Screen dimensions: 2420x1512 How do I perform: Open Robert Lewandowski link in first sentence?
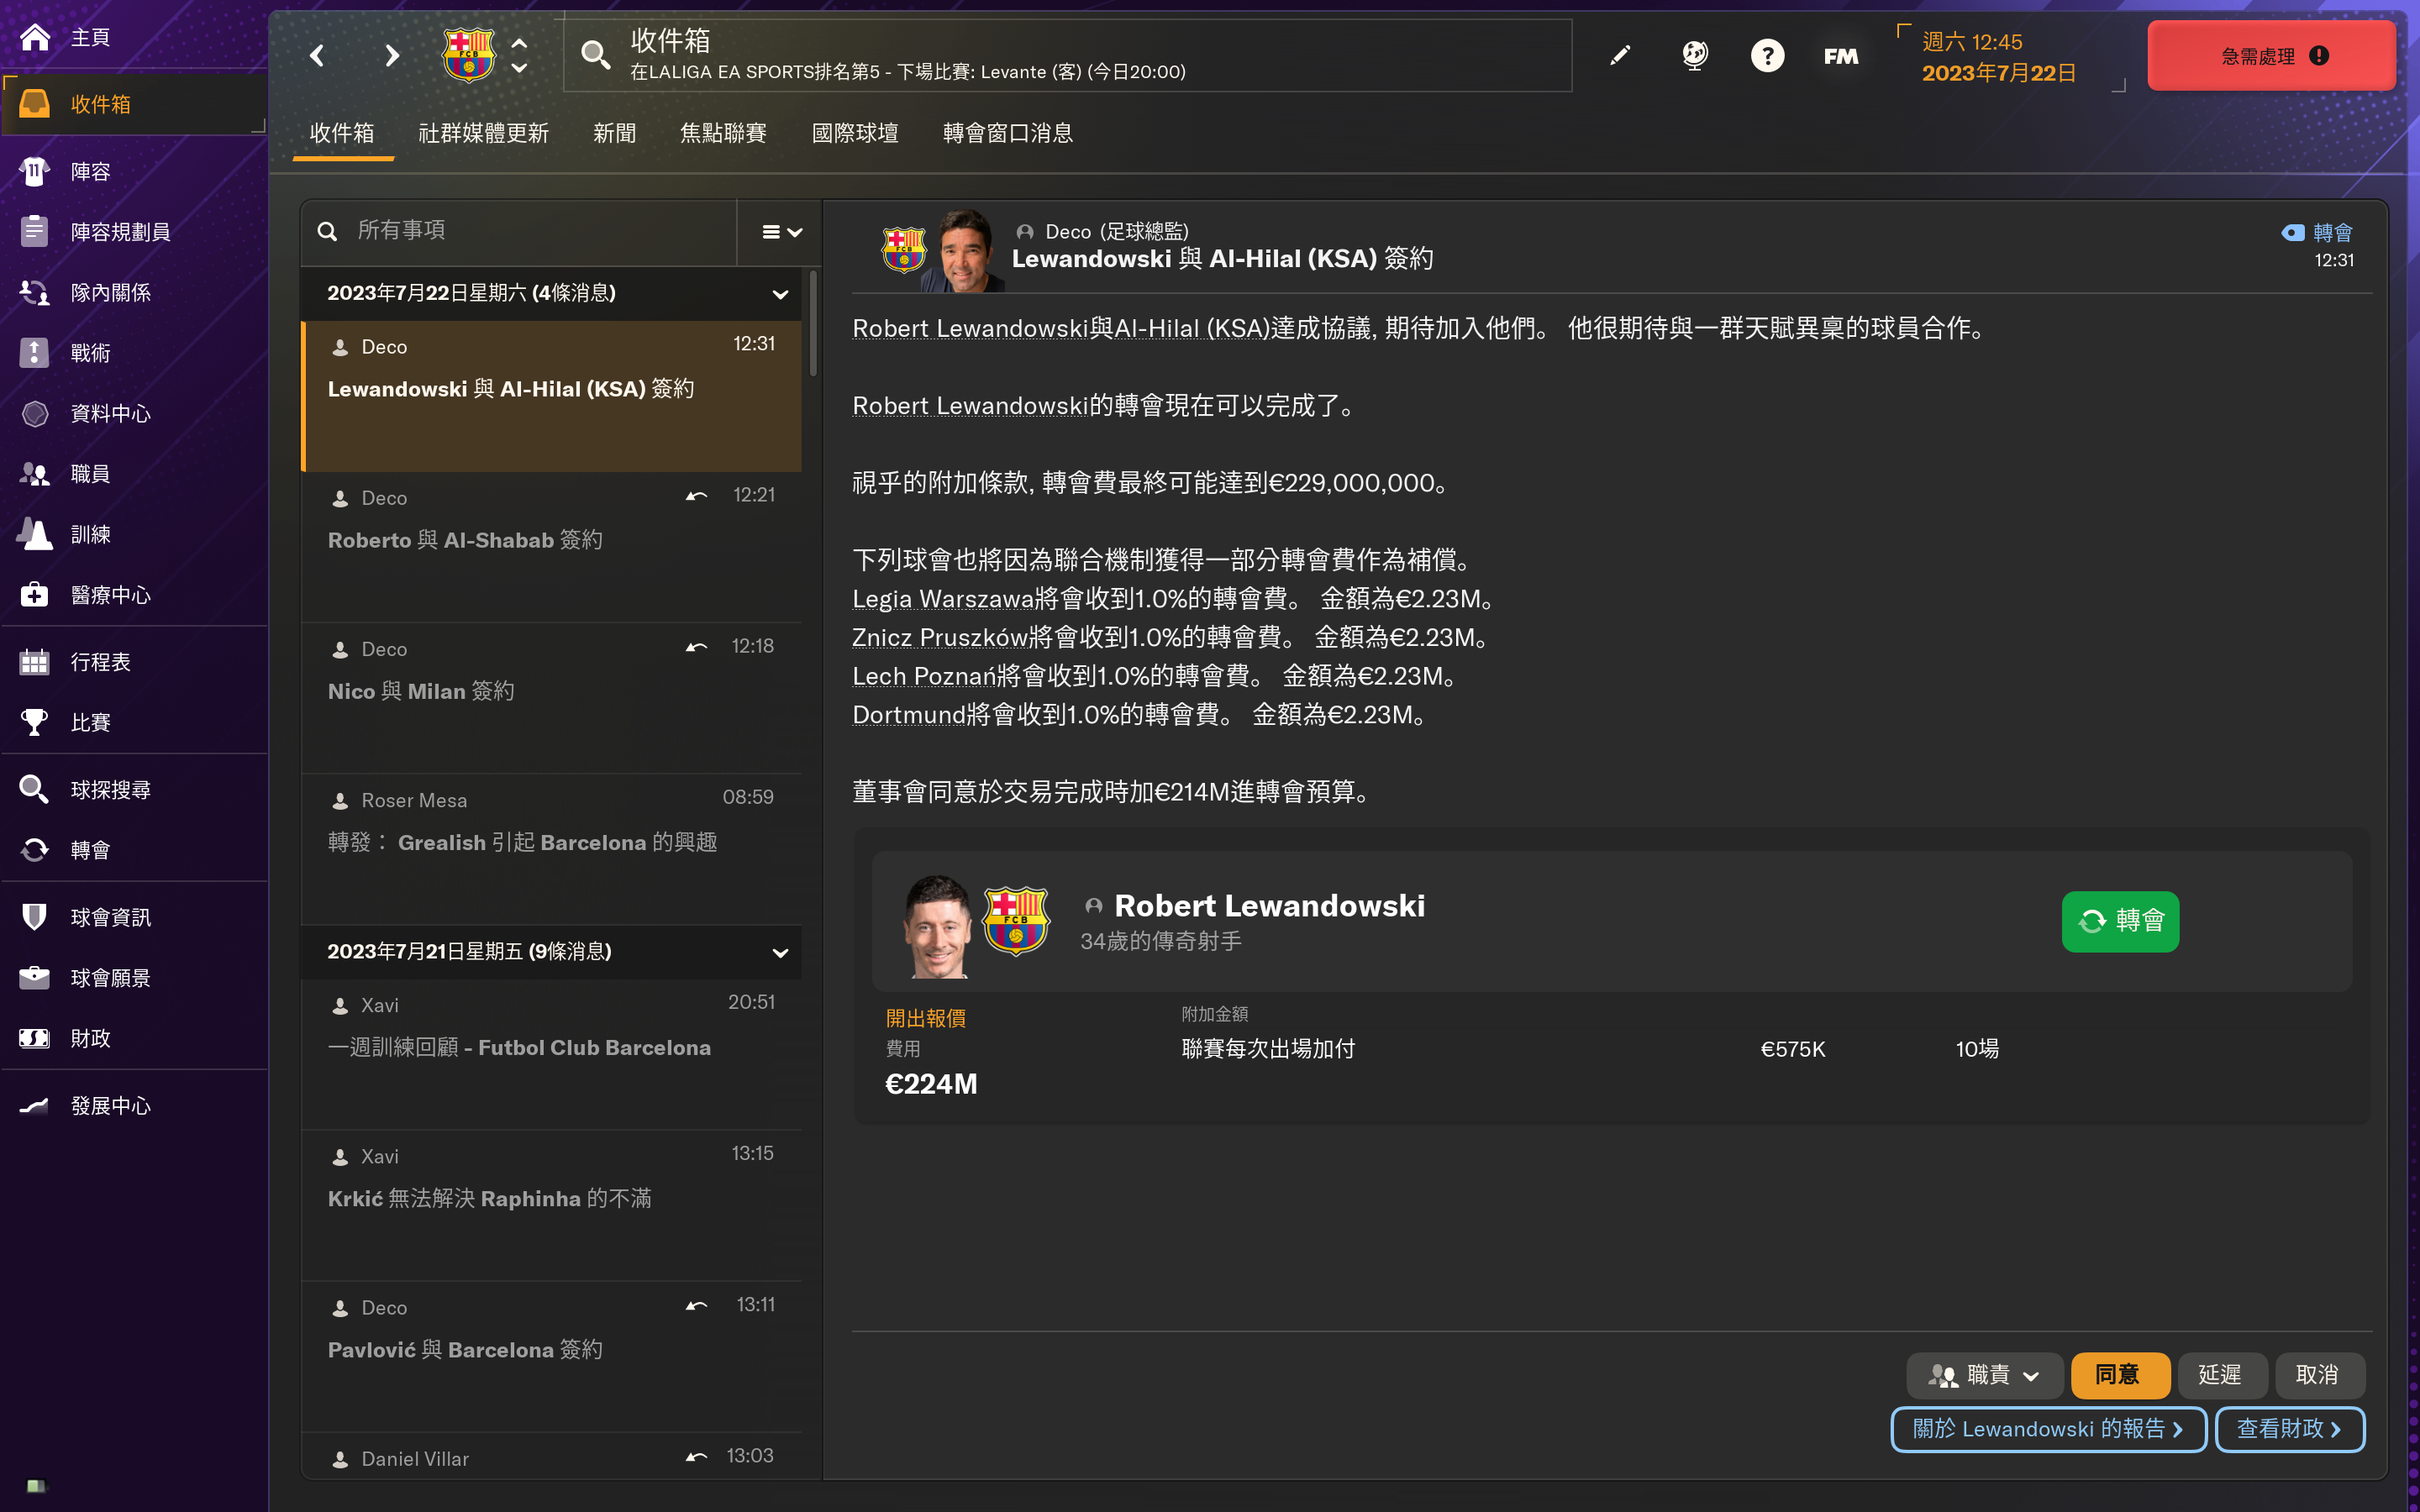[969, 329]
